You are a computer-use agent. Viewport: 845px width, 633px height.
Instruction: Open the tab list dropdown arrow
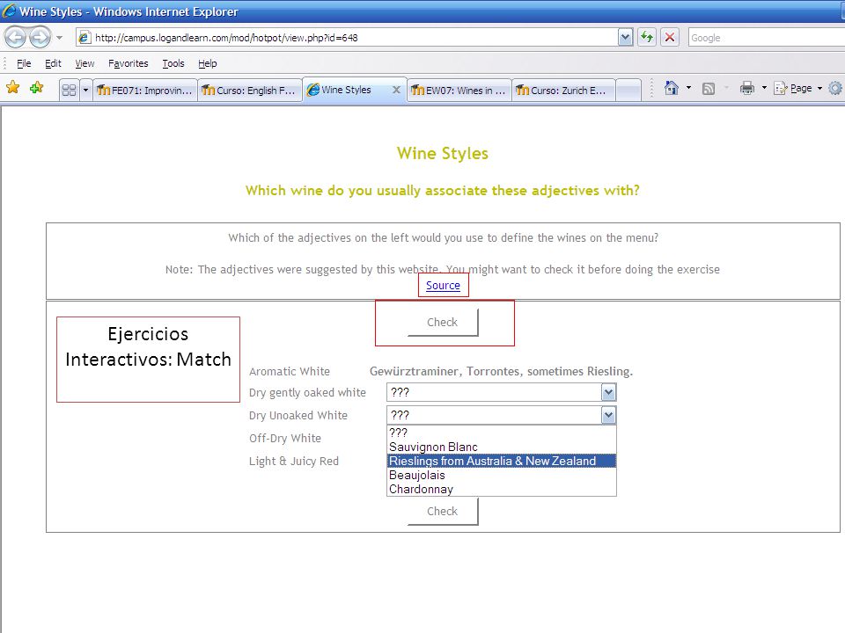(x=85, y=90)
